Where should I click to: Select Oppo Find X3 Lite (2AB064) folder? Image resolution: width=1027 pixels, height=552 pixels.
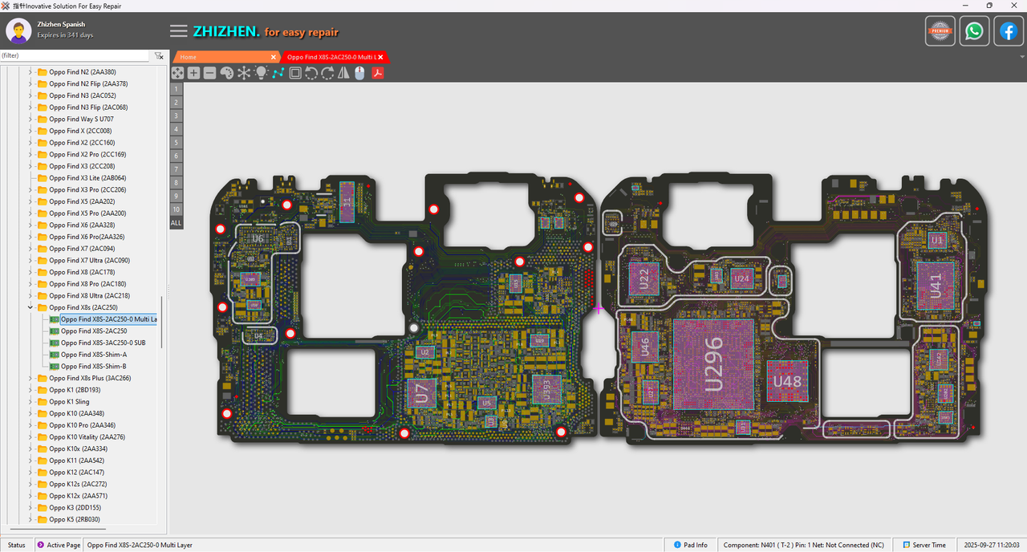coord(87,178)
